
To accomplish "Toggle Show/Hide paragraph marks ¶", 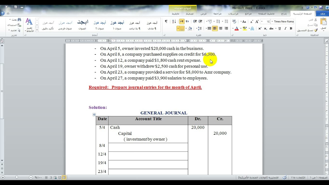I will [166, 22].
